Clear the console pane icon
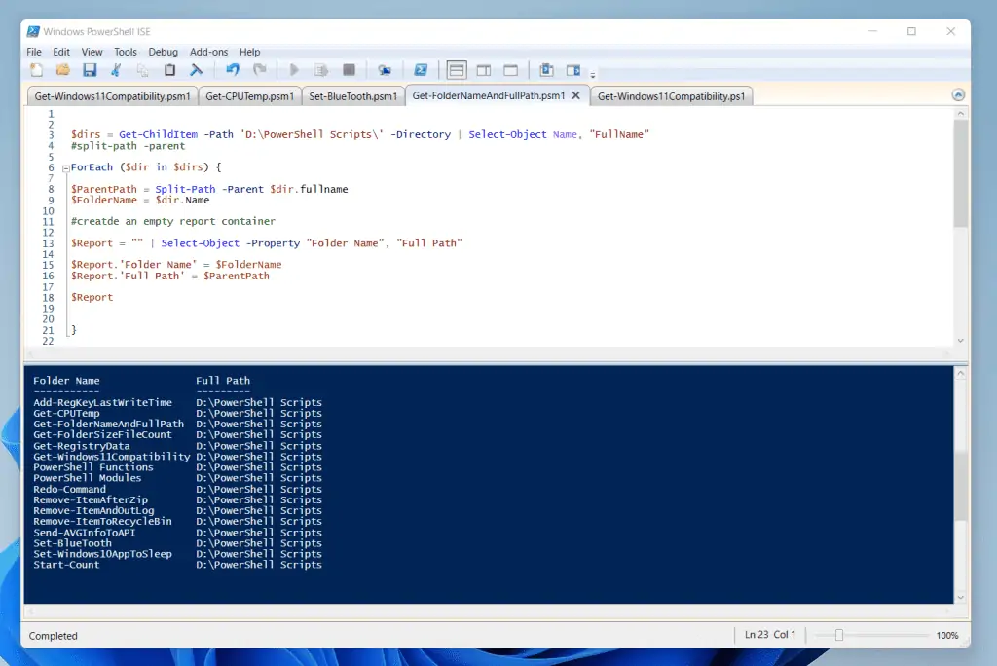Image resolution: width=997 pixels, height=666 pixels. pos(197,71)
